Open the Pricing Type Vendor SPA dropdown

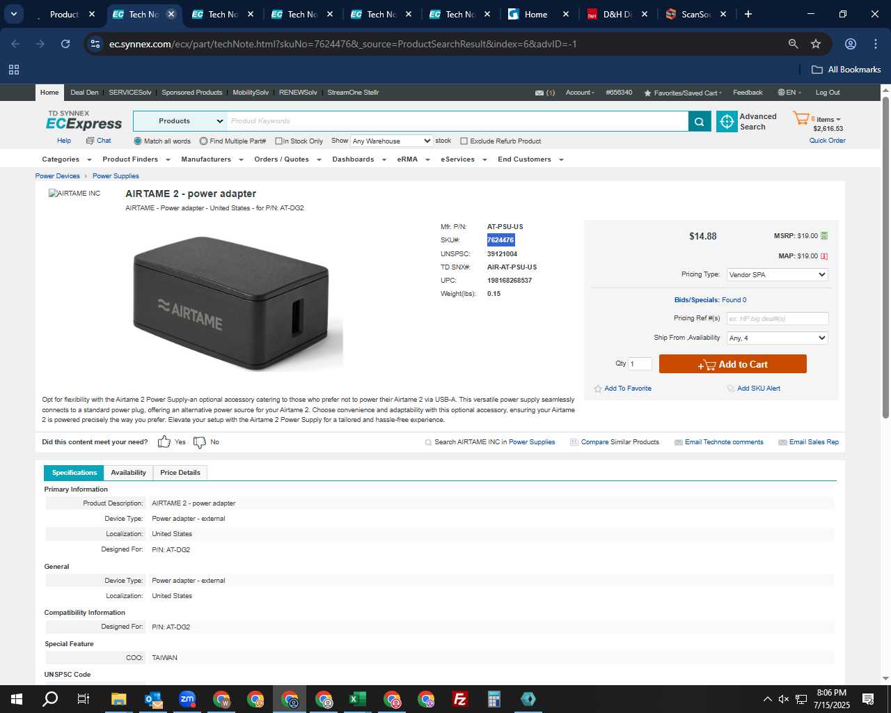click(x=777, y=274)
